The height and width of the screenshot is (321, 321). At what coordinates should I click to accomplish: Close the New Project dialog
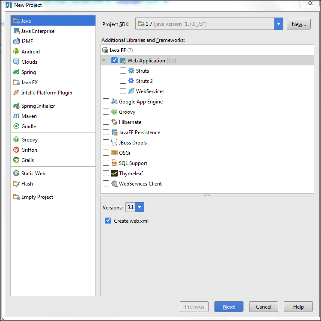click(310, 3)
